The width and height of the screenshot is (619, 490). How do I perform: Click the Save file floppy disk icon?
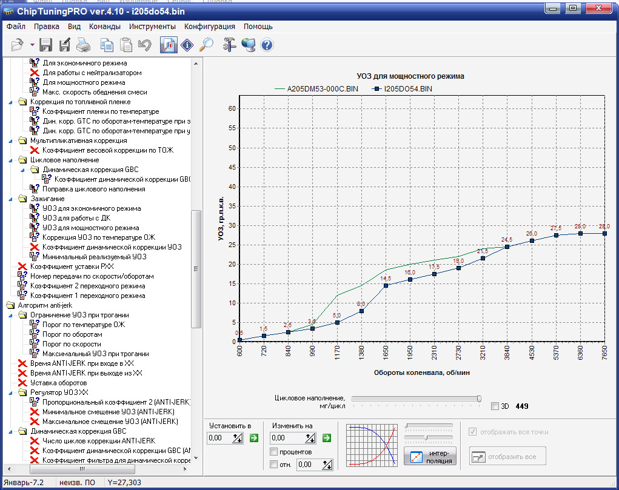click(x=46, y=45)
